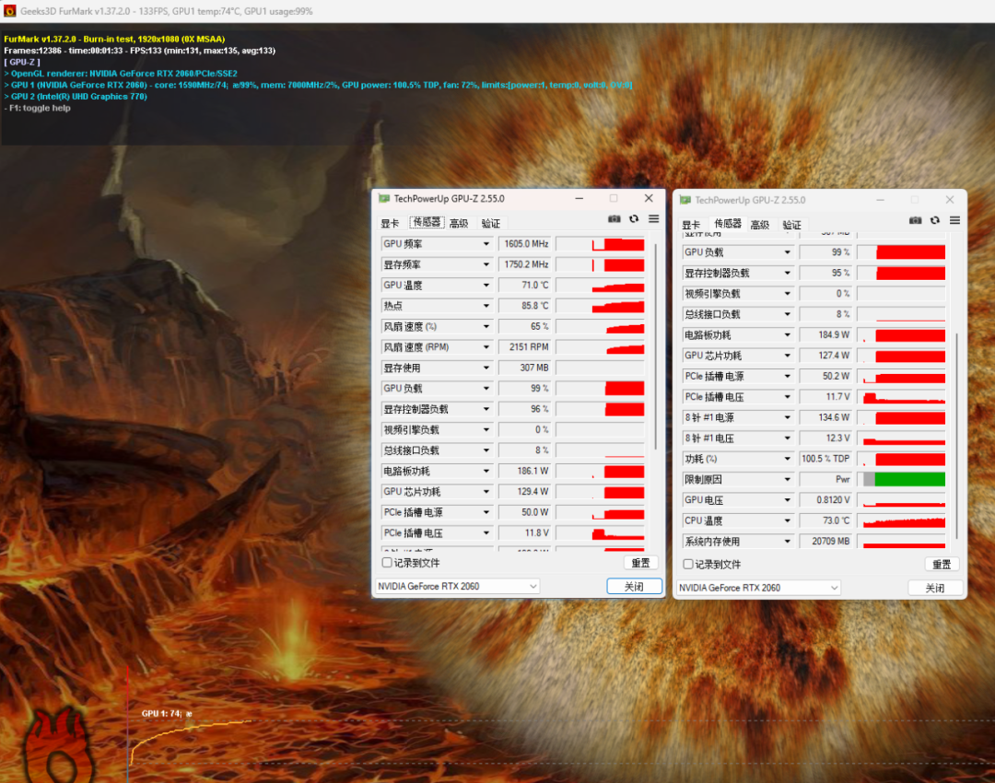
Task: Click 重置 button in left GPU-Z
Action: tap(640, 563)
